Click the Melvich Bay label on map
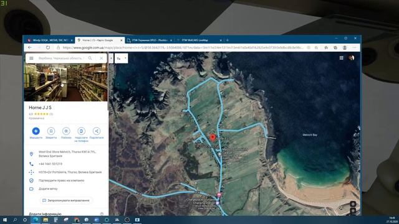Image resolution: width=399 pixels, height=224 pixels. coord(310,135)
